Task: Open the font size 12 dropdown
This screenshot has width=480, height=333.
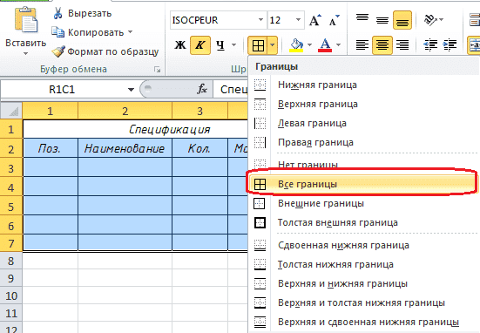Action: click(298, 20)
